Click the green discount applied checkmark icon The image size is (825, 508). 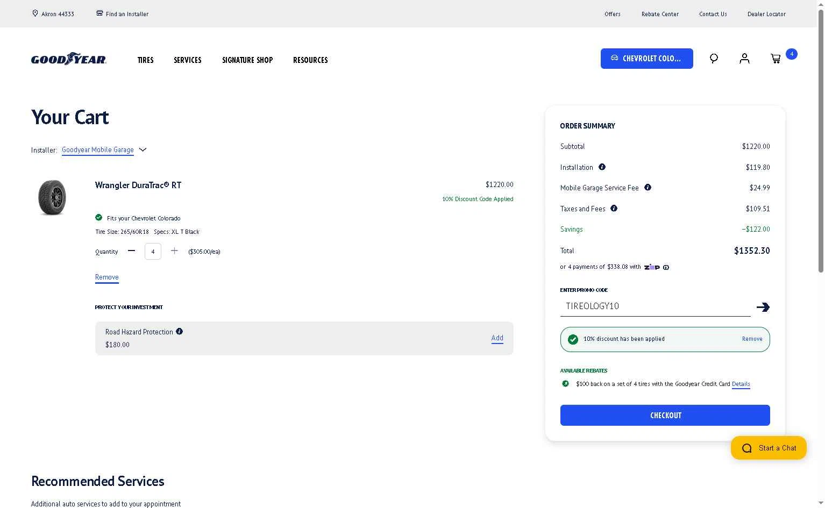pos(573,339)
